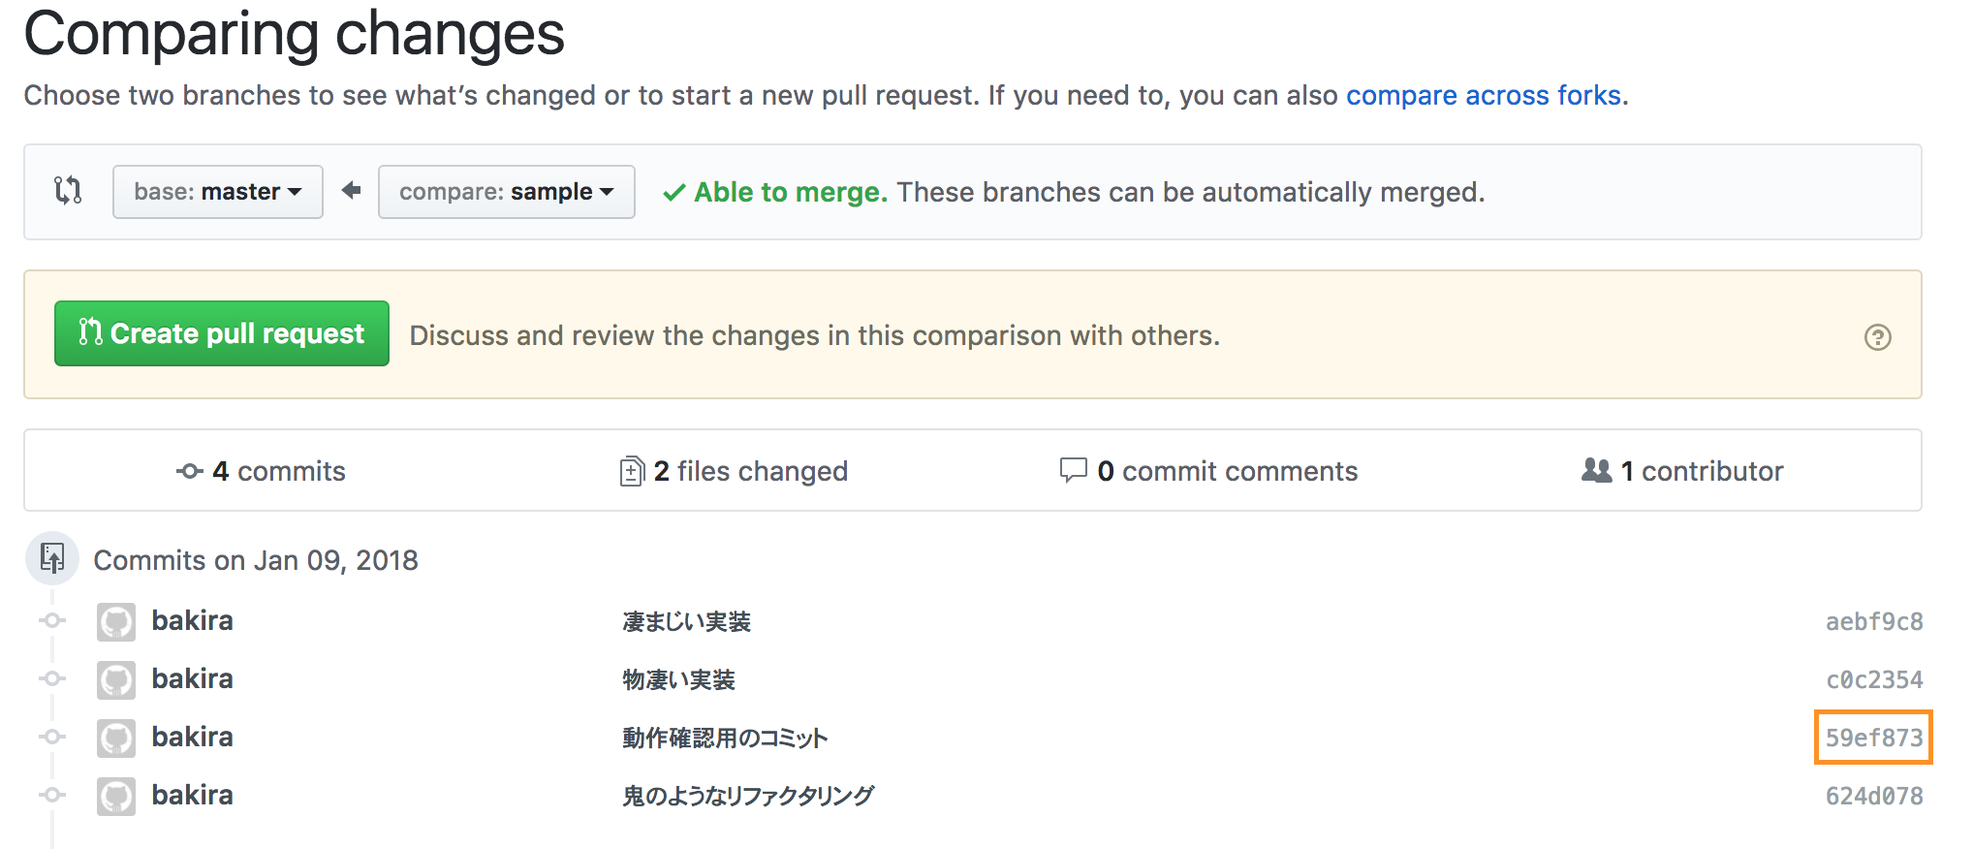Image resolution: width=1973 pixels, height=849 pixels.
Task: Open commit hash 59ef873
Action: click(1874, 738)
